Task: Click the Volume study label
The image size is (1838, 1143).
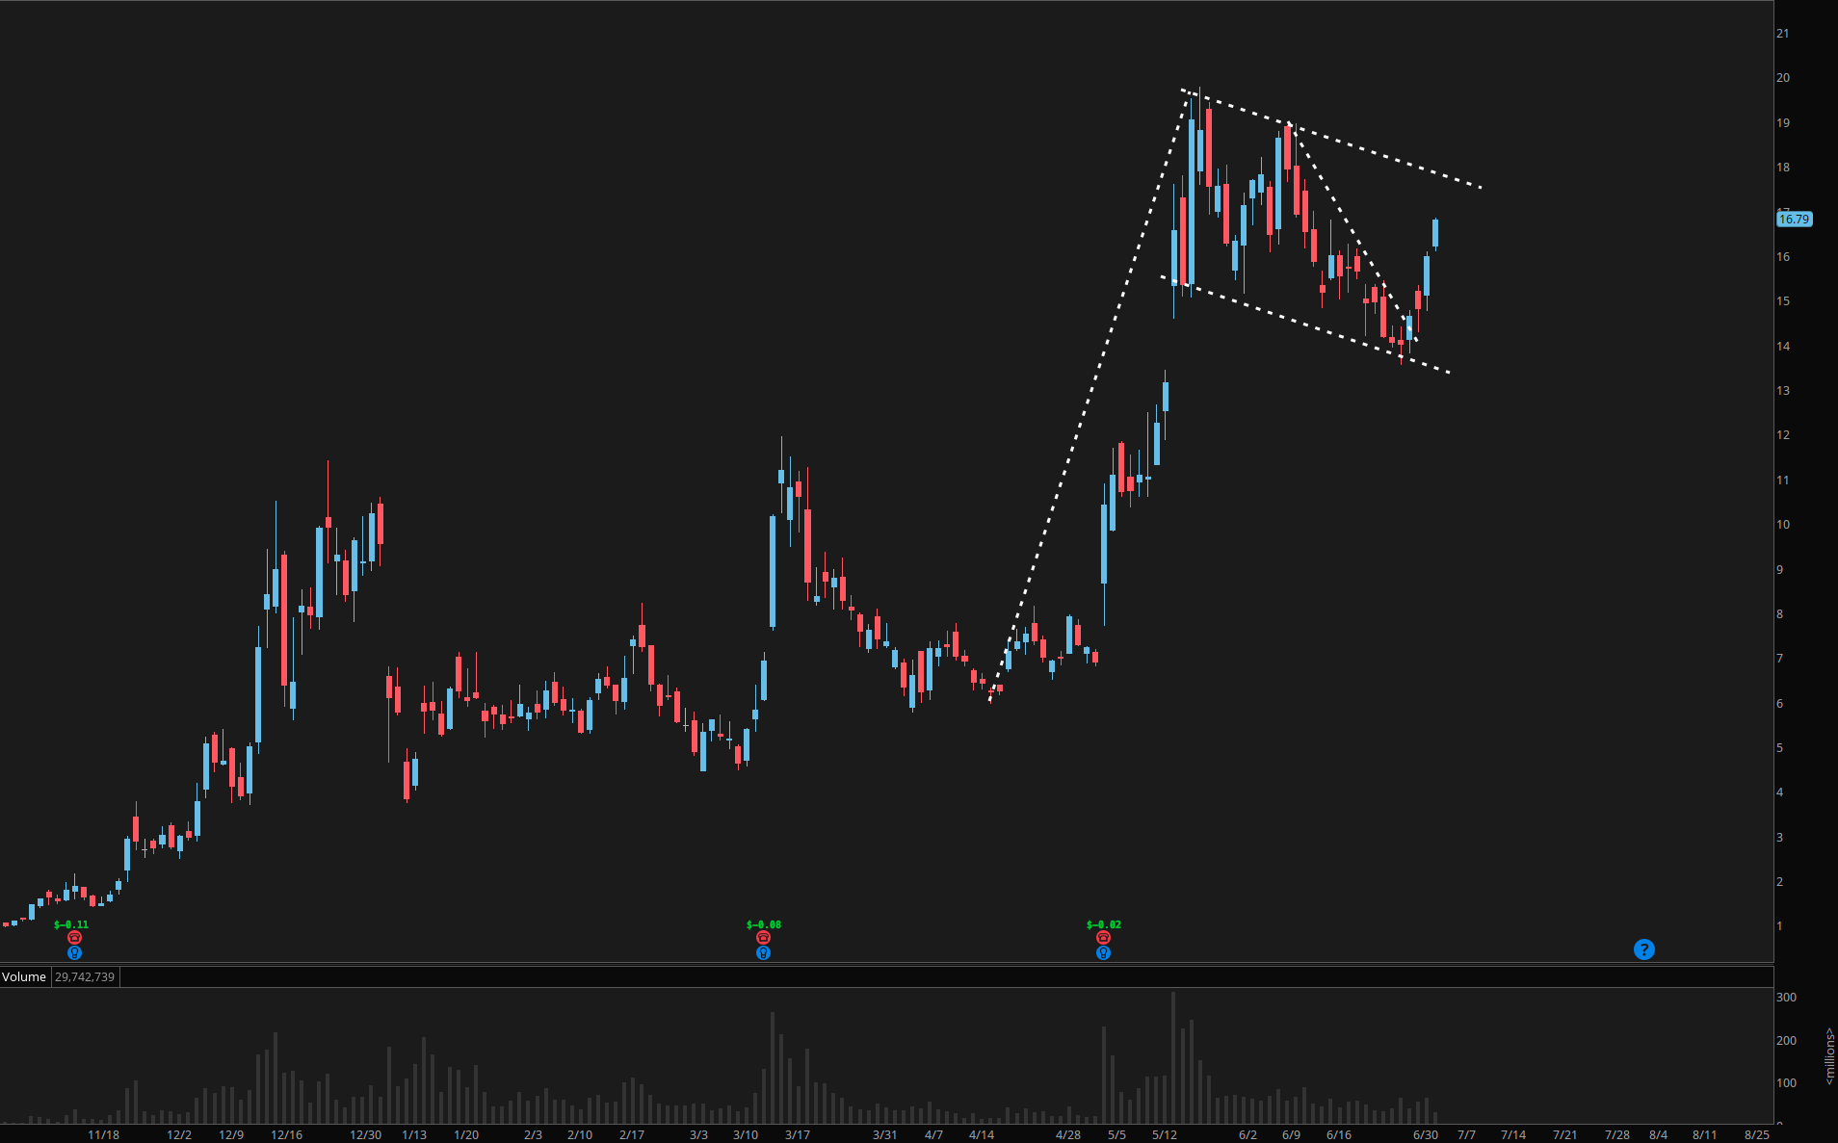Action: tap(24, 976)
